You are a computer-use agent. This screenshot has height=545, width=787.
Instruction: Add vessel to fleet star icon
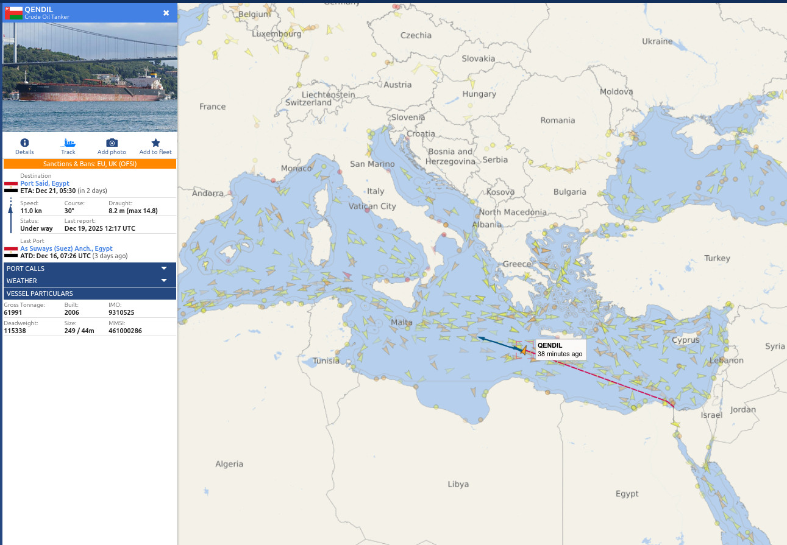pyautogui.click(x=155, y=142)
